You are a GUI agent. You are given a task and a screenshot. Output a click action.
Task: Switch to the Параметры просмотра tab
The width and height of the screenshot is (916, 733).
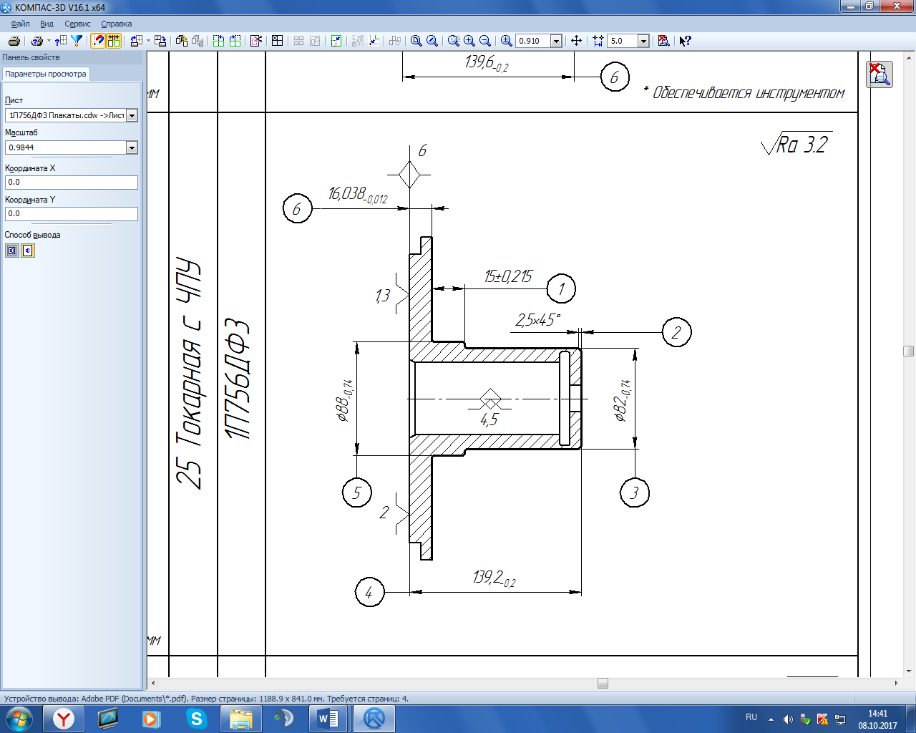(x=46, y=74)
